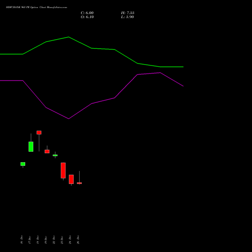
Task: Click the last thin red candle for 26 Dec
Action: point(79,183)
